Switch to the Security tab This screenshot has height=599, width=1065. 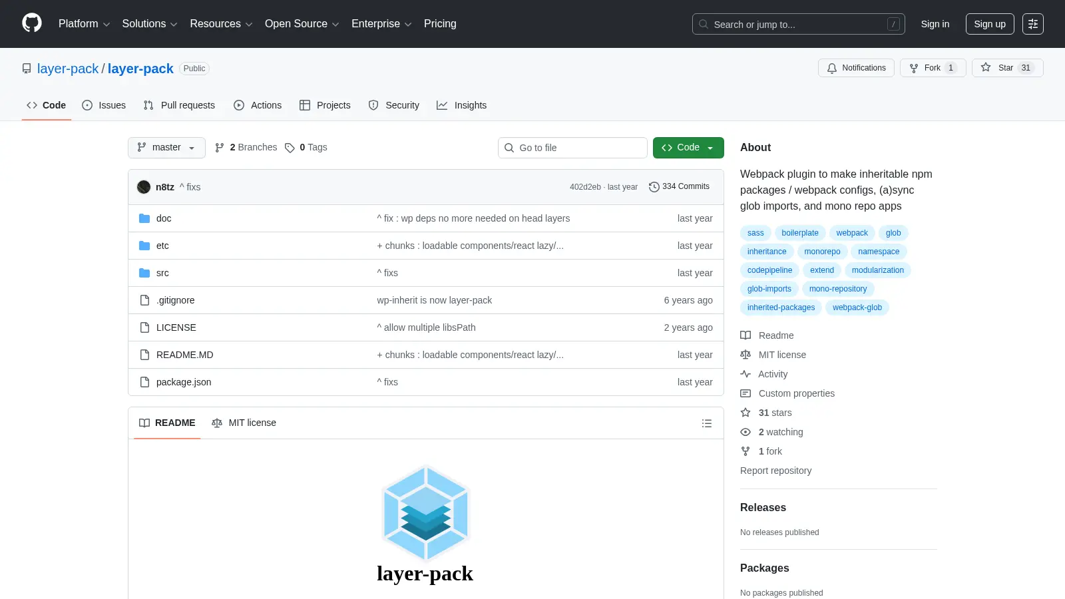pos(394,105)
